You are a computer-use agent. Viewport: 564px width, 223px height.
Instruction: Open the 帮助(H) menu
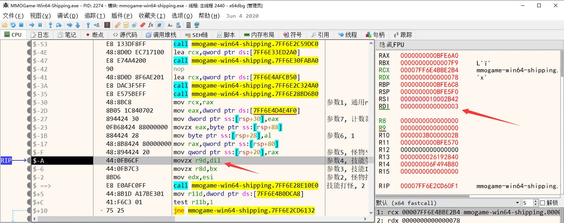[209, 16]
